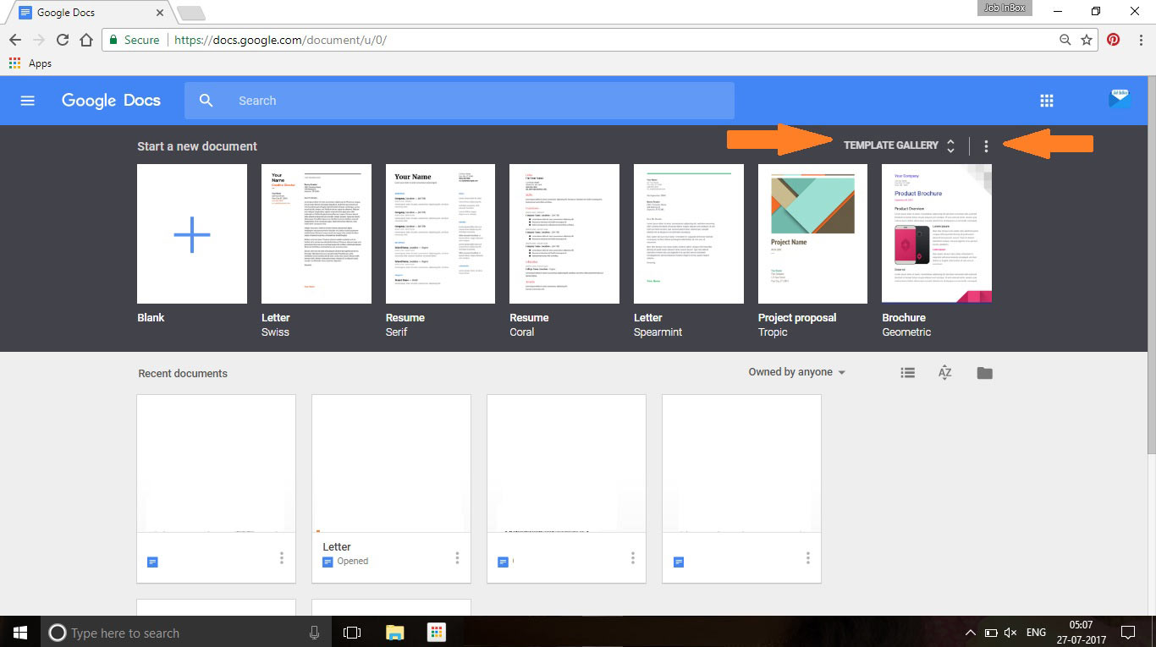Viewport: 1156px width, 647px height.
Task: Open more options for Letter document
Action: [457, 557]
